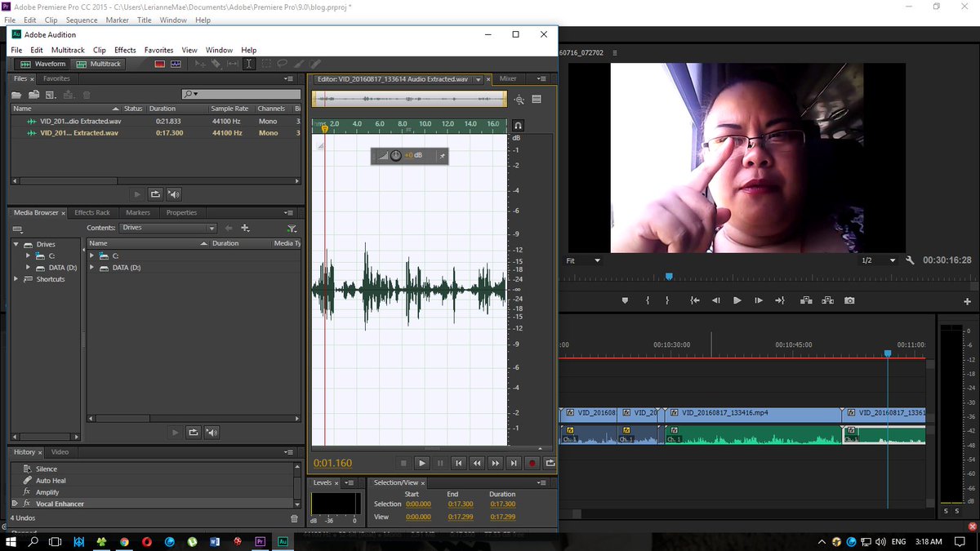This screenshot has height=551, width=980.
Task: Click the Media Browser filter icon
Action: click(x=292, y=229)
